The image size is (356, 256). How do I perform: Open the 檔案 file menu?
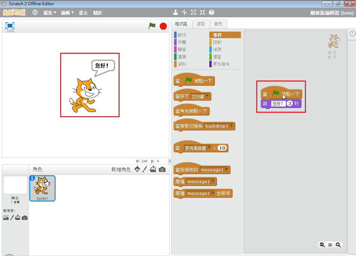(x=50, y=13)
